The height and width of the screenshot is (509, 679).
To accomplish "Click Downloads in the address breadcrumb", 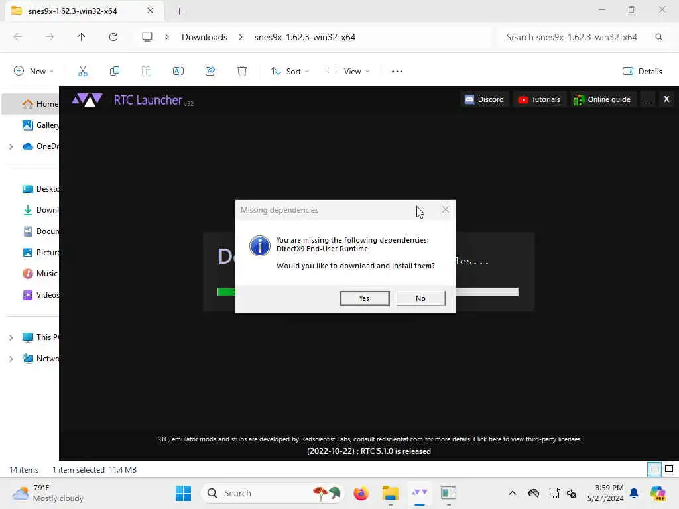I will (x=204, y=37).
